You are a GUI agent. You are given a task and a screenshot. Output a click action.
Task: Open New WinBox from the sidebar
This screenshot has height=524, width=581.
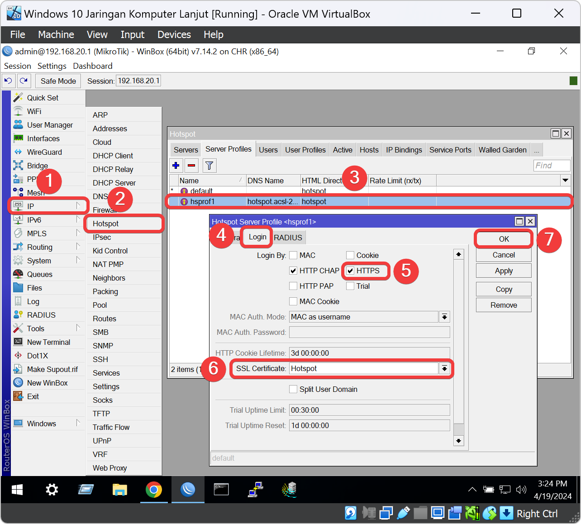(x=47, y=383)
